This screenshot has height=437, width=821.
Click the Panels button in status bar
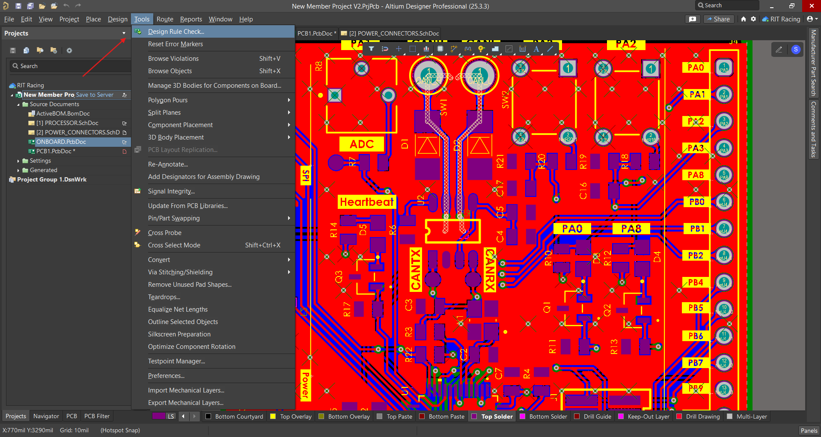click(809, 431)
